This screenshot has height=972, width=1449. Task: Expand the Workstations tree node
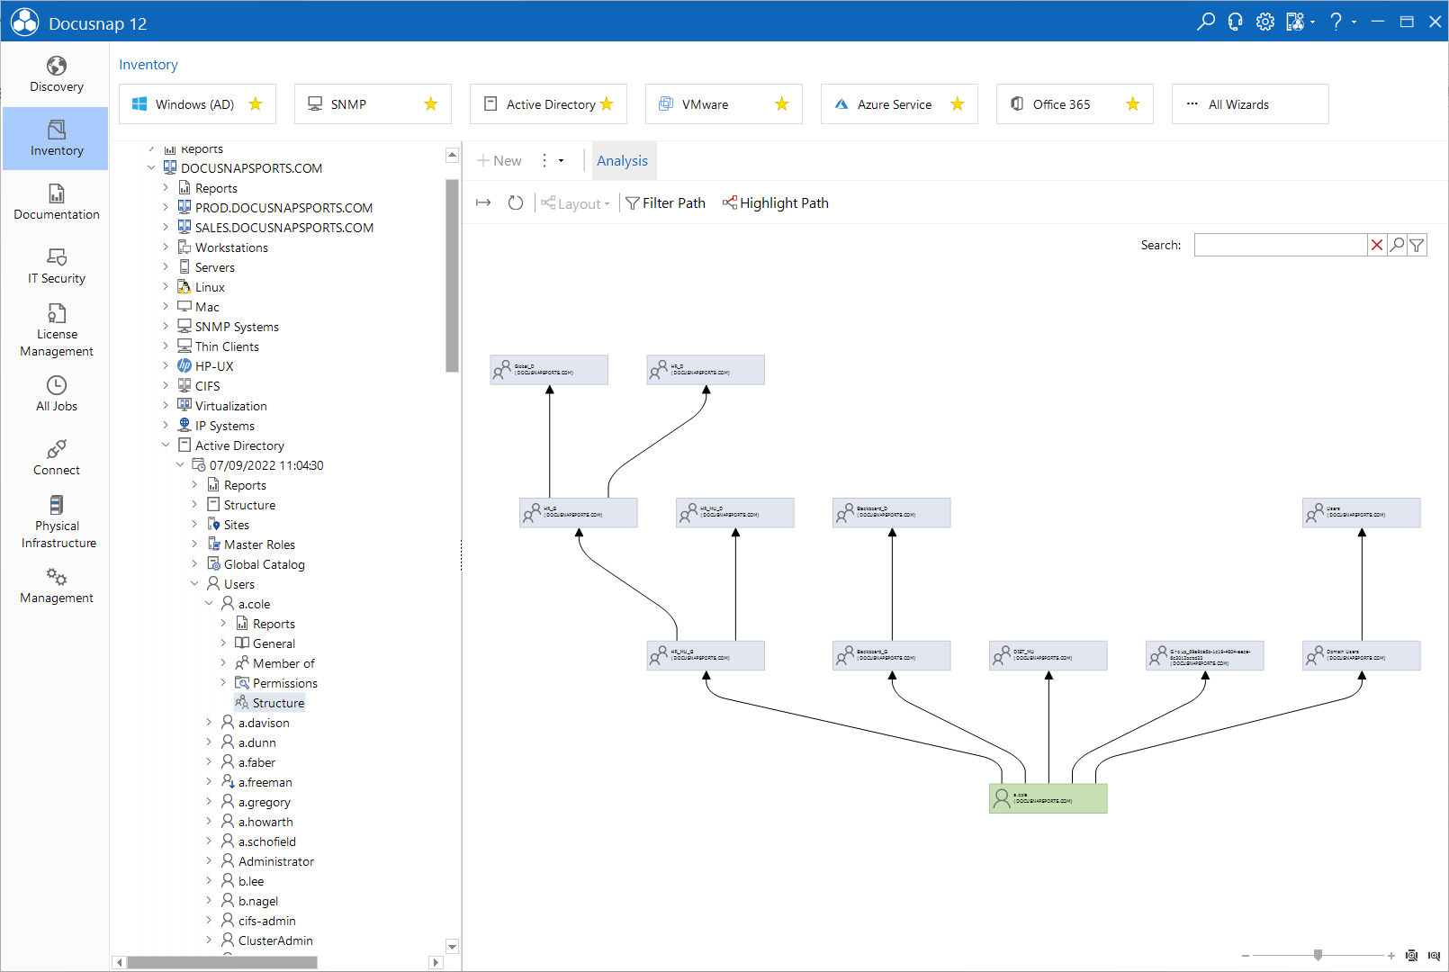[x=166, y=247]
